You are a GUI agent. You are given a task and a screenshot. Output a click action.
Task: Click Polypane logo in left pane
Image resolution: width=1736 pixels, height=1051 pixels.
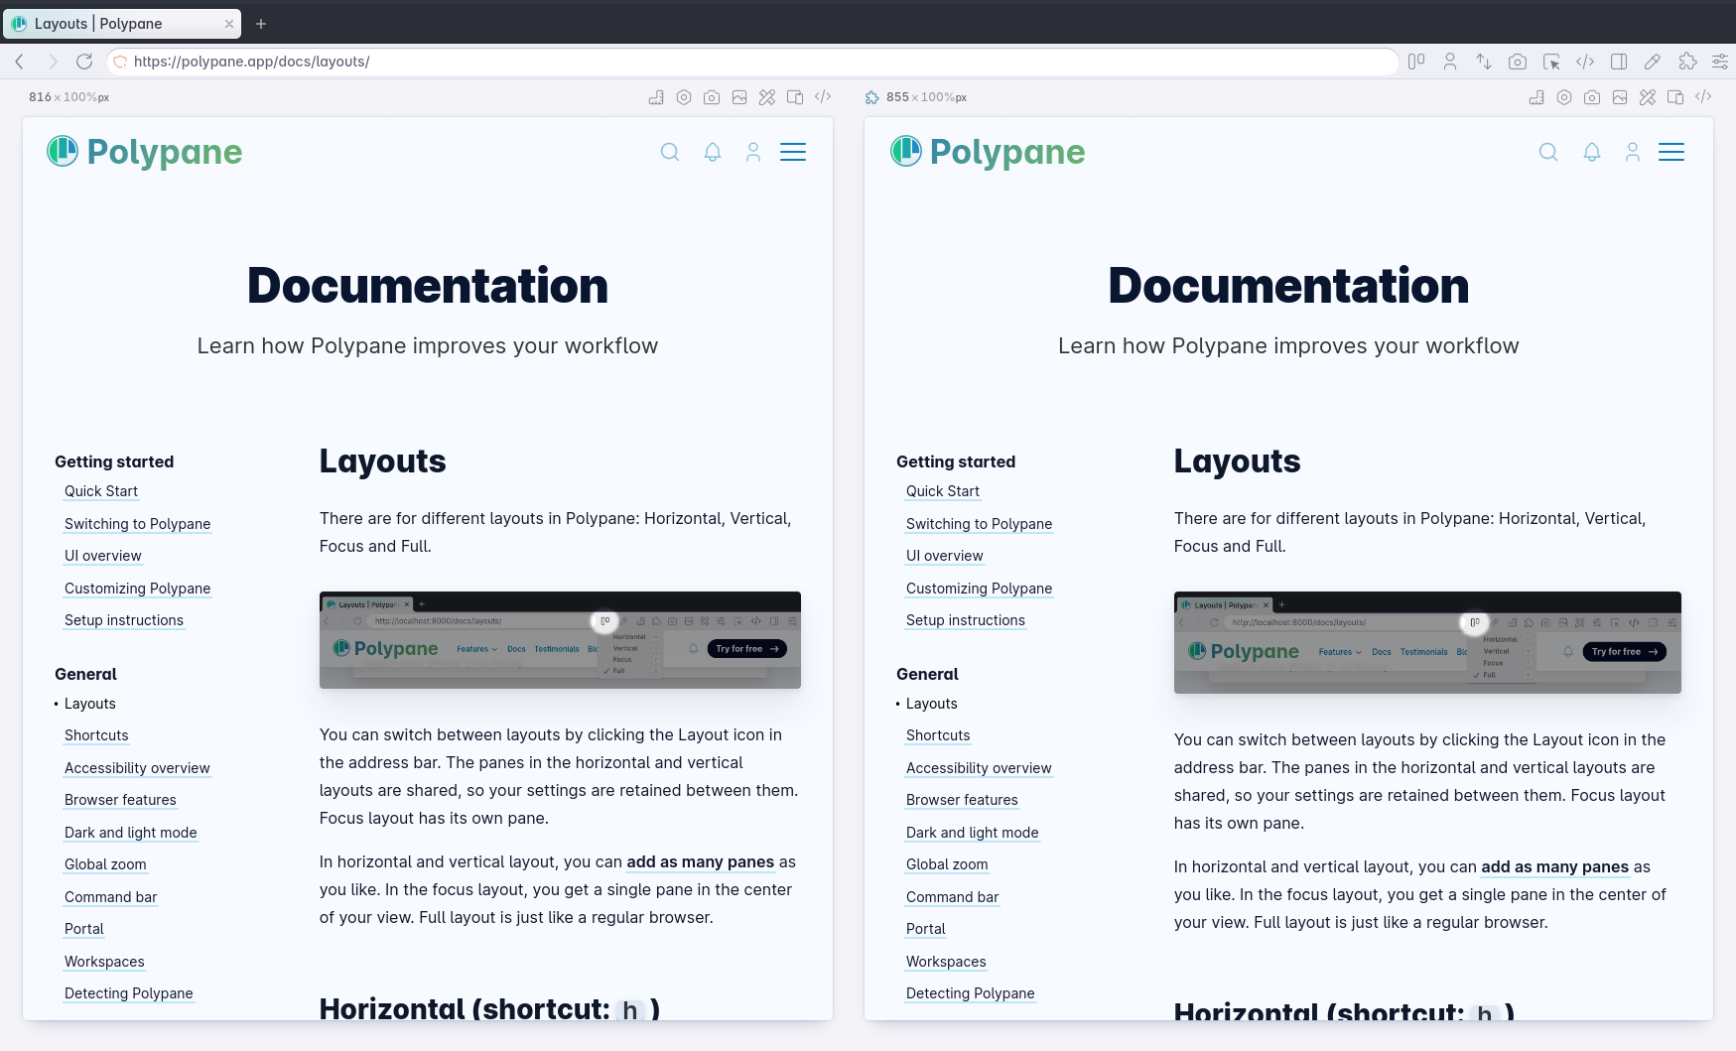tap(145, 152)
